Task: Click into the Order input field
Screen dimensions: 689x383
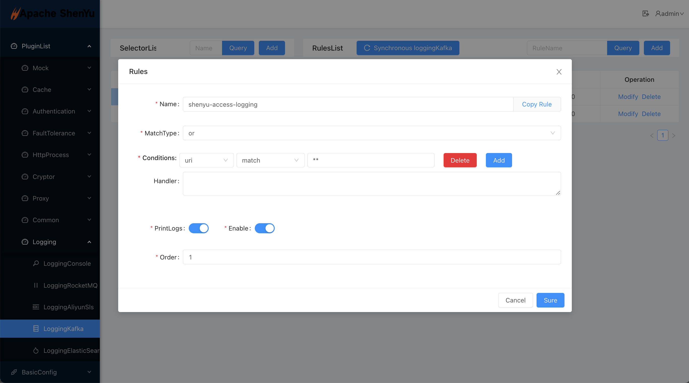Action: click(371, 257)
